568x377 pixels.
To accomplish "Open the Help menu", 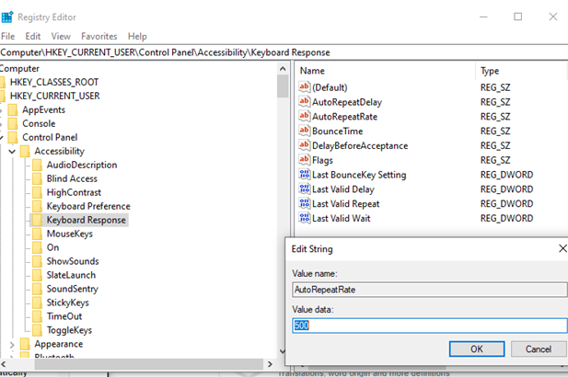I will pos(137,37).
